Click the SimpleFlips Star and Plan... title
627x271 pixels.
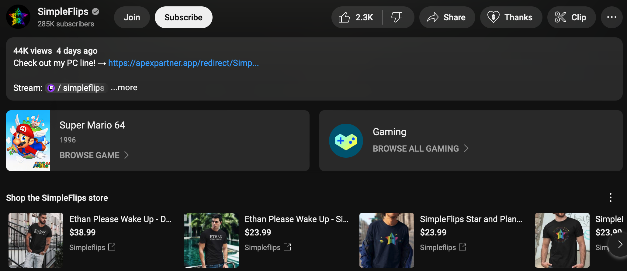pyautogui.click(x=471, y=219)
